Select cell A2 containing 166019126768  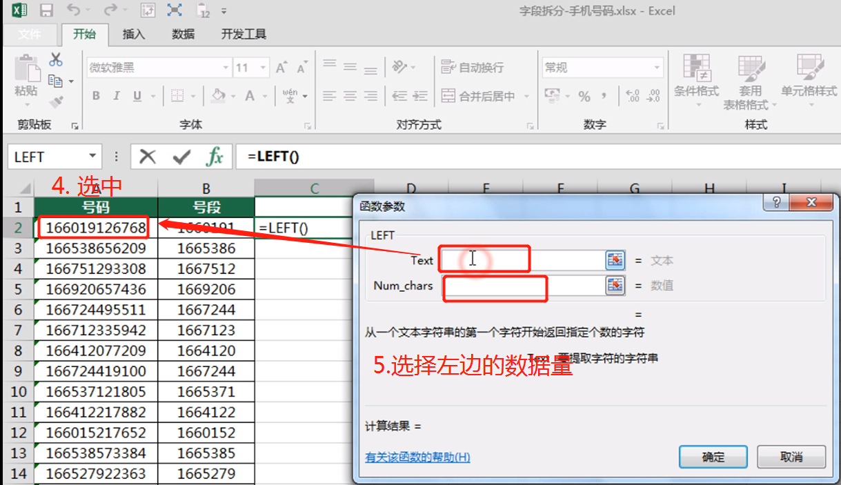96,227
